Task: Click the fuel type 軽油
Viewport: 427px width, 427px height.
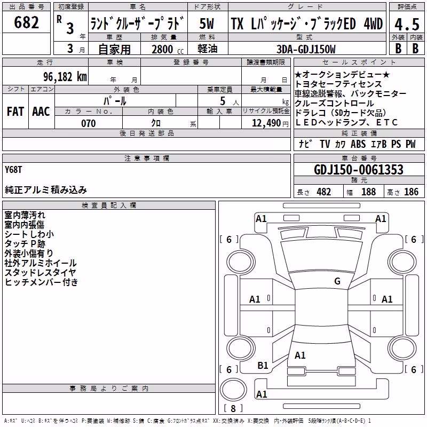Action: (208, 49)
